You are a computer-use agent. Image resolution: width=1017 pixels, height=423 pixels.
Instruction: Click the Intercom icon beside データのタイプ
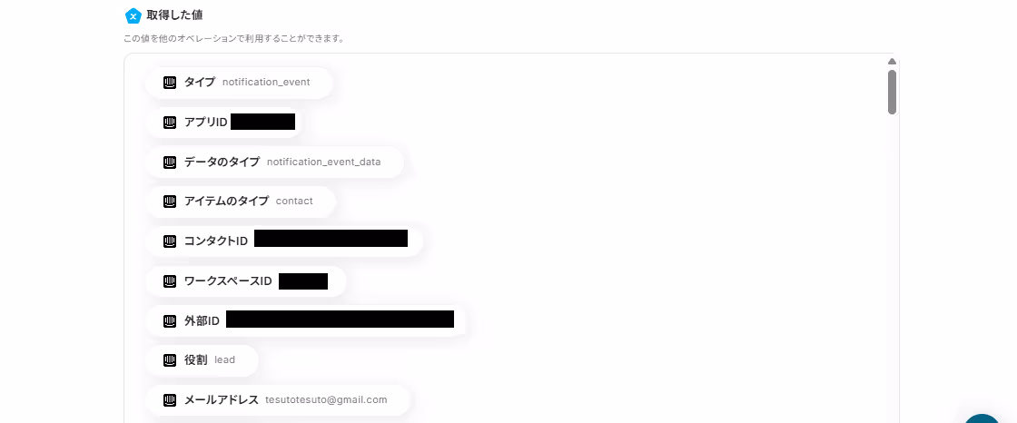pos(170,162)
